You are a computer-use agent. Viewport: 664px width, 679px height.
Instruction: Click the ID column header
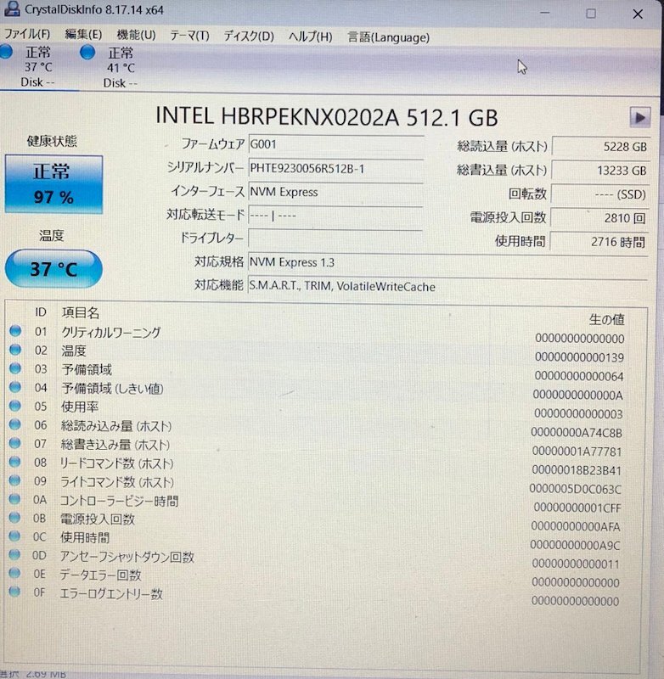pos(41,312)
